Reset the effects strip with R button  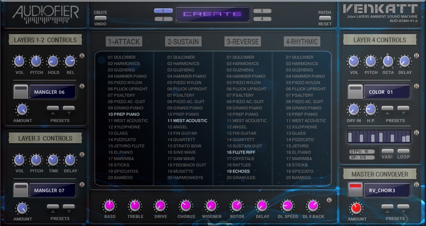329,200
